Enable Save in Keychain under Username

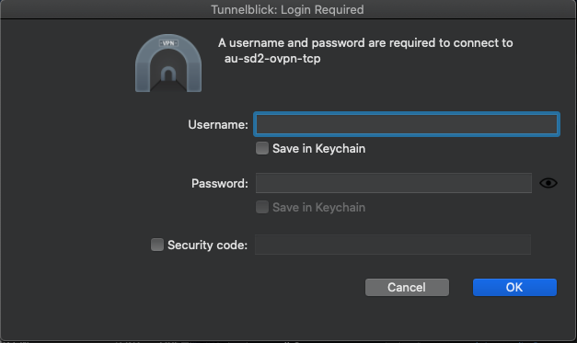pos(262,149)
